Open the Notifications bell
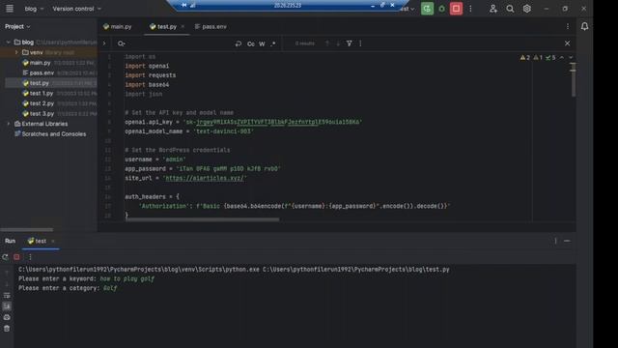Image resolution: width=618 pixels, height=348 pixels. point(584,26)
